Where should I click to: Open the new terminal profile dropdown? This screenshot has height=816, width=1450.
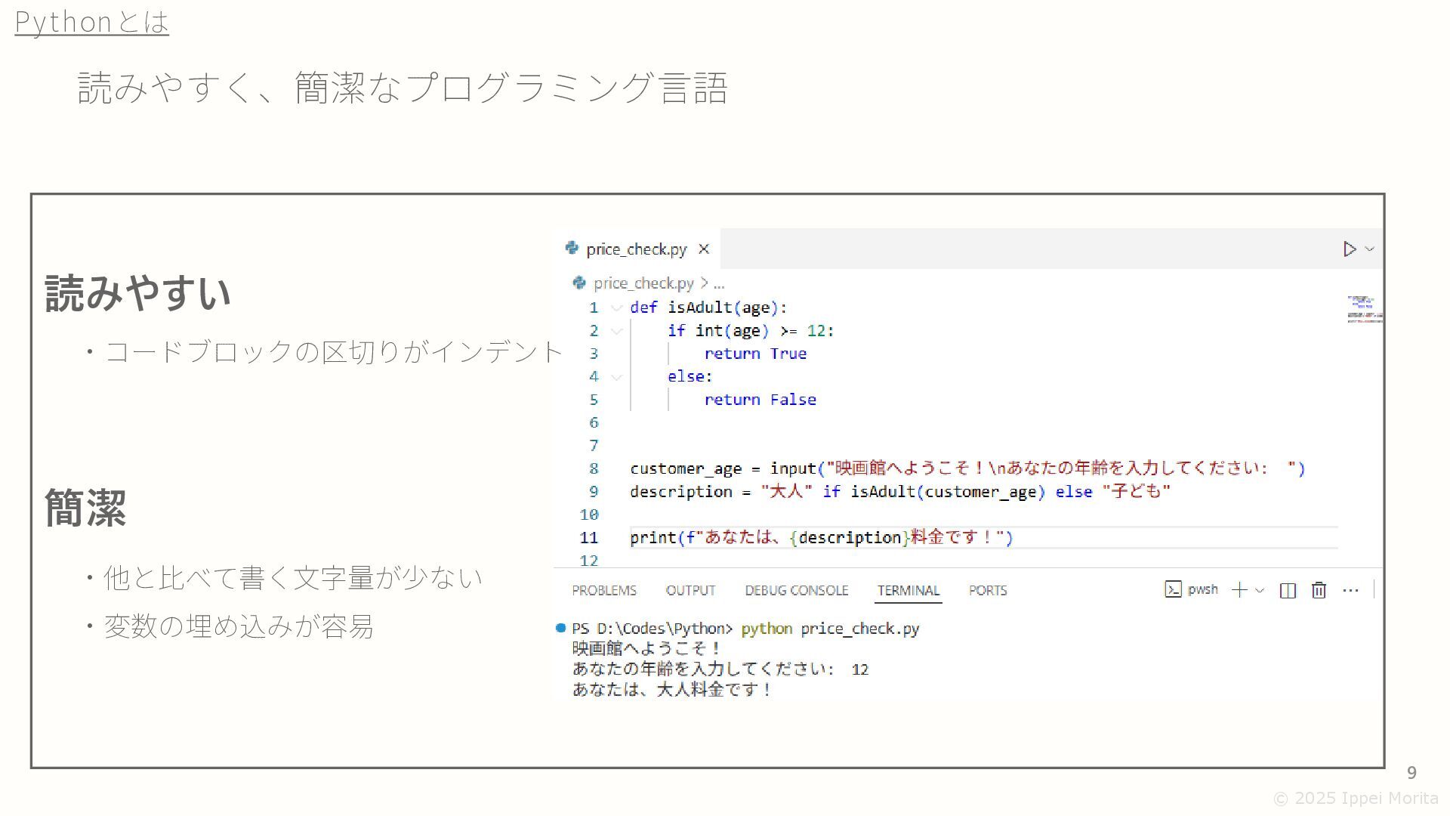(1260, 591)
